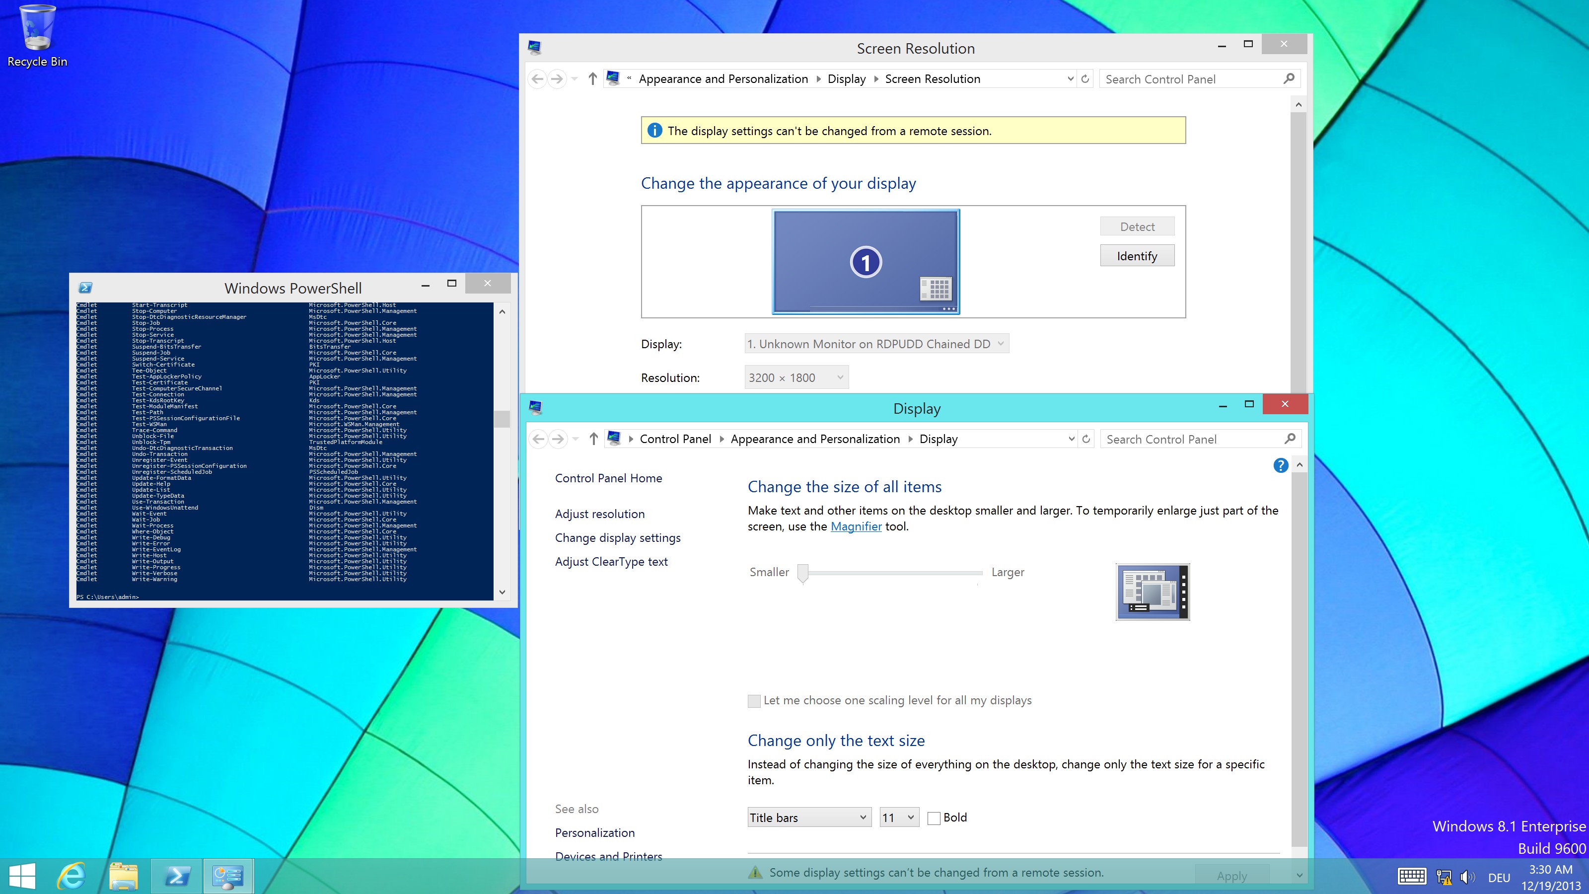Screen dimensions: 1589x894
Task: Click Appearance and Personalization breadcrumb in Display window
Action: point(815,439)
